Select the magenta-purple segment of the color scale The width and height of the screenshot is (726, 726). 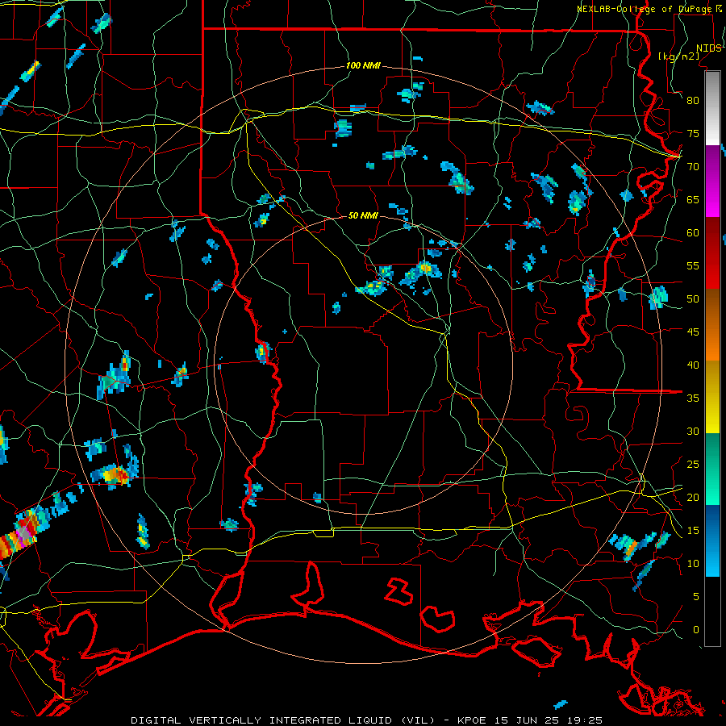712,181
